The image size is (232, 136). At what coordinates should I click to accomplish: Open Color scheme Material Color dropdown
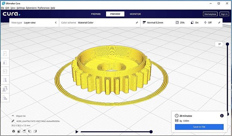(100, 22)
